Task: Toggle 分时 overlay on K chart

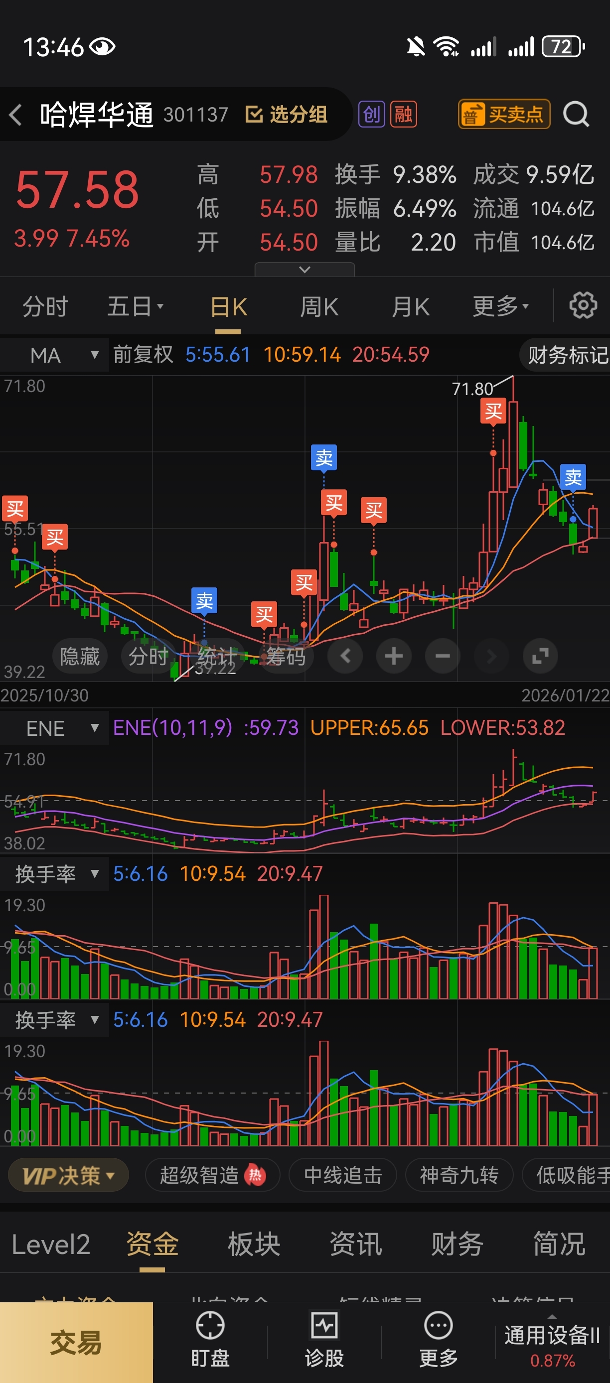Action: coord(148,656)
